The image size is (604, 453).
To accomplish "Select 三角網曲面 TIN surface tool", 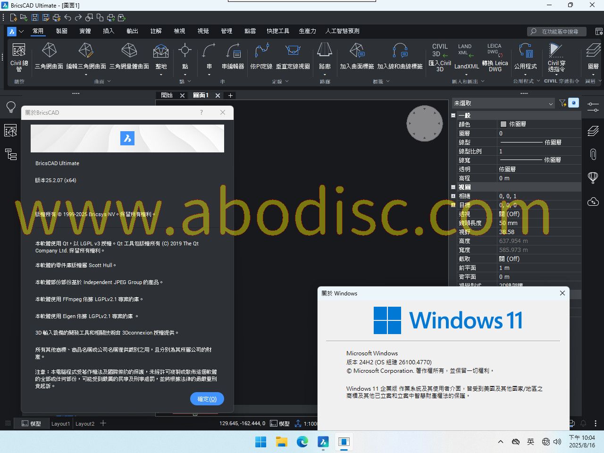I will (49, 57).
